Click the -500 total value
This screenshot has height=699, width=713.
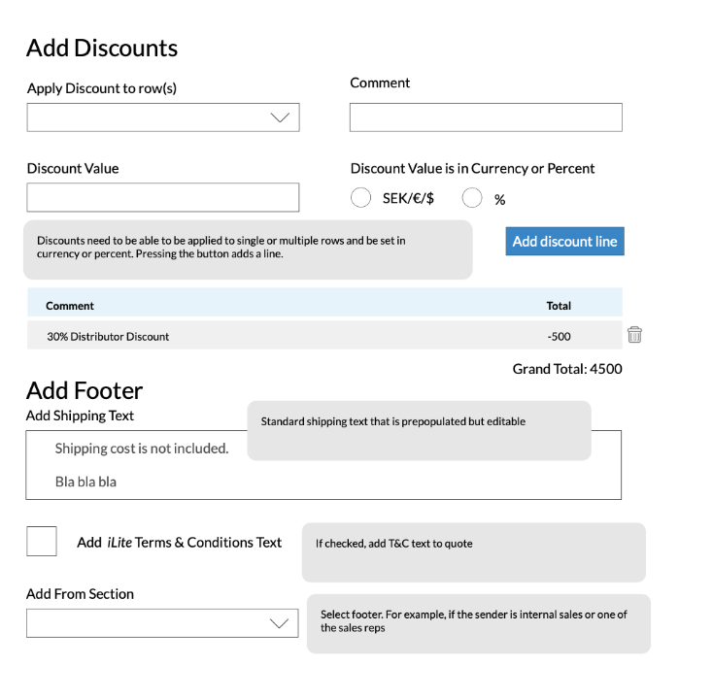[x=559, y=337]
